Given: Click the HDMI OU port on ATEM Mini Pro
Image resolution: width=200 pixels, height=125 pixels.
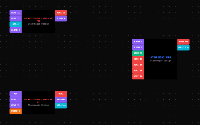Looking at the screenshot, I should tap(183, 42).
